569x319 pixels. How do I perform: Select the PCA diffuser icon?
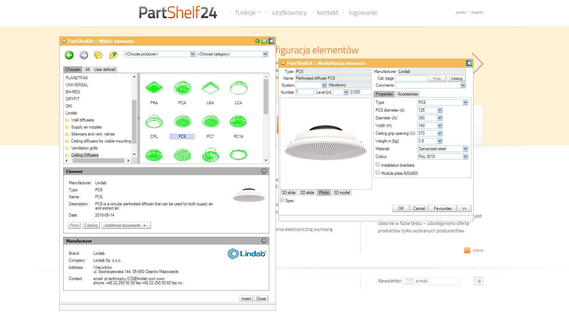(182, 88)
